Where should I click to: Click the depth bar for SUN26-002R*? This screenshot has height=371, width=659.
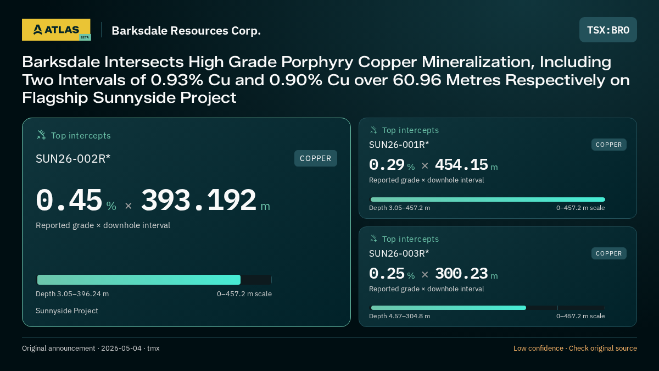pos(154,280)
